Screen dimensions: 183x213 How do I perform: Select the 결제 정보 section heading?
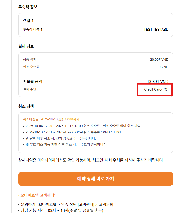(26, 46)
